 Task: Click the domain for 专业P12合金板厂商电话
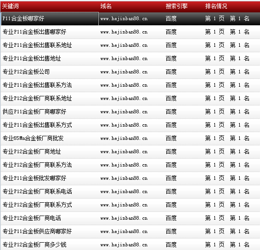tap(124, 218)
